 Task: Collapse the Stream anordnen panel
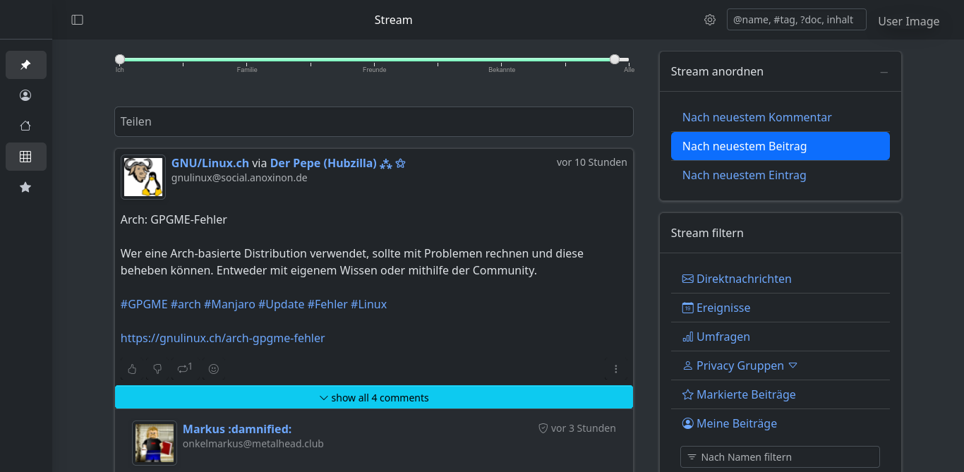884,72
